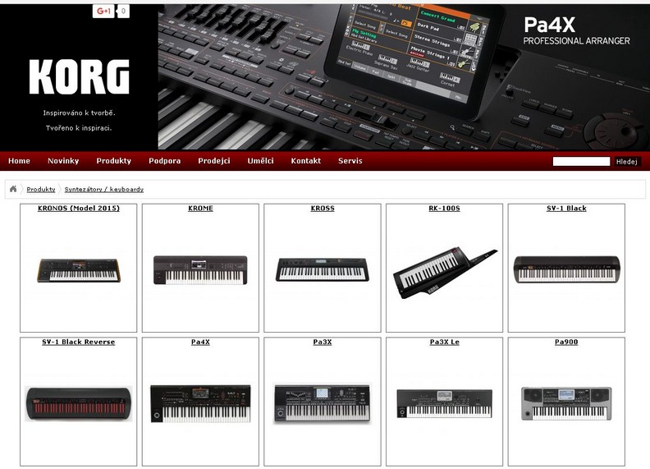Open the Syntezátory / keyboardy breadcrumb link

[x=104, y=189]
